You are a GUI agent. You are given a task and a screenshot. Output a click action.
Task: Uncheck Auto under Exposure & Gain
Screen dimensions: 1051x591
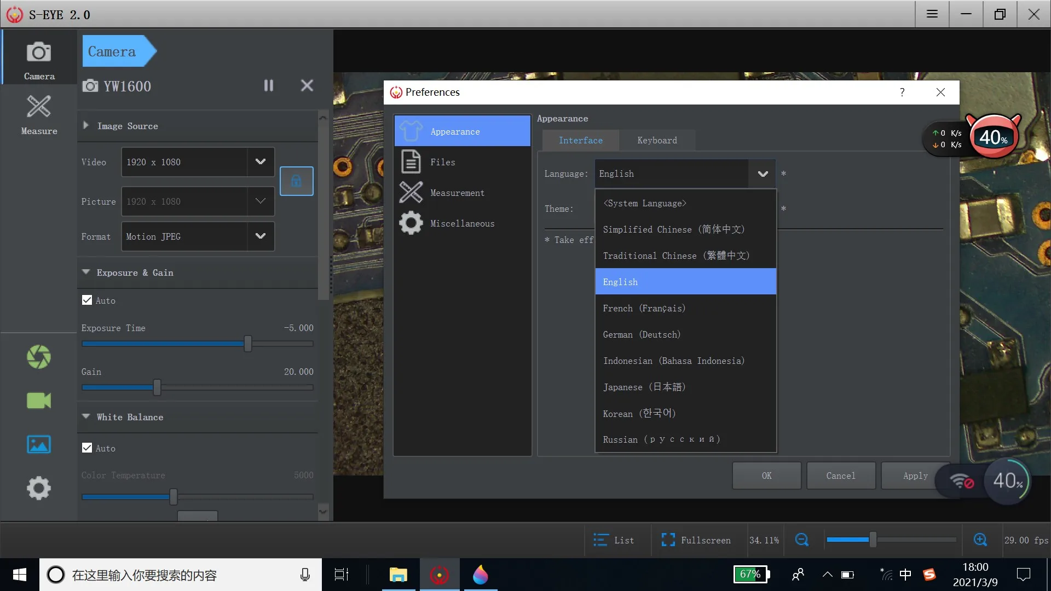pos(87,300)
